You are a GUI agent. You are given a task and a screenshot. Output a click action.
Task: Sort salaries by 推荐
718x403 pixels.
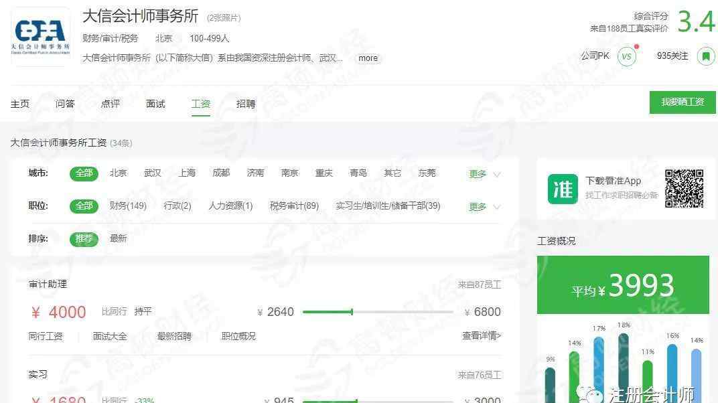pyautogui.click(x=84, y=239)
